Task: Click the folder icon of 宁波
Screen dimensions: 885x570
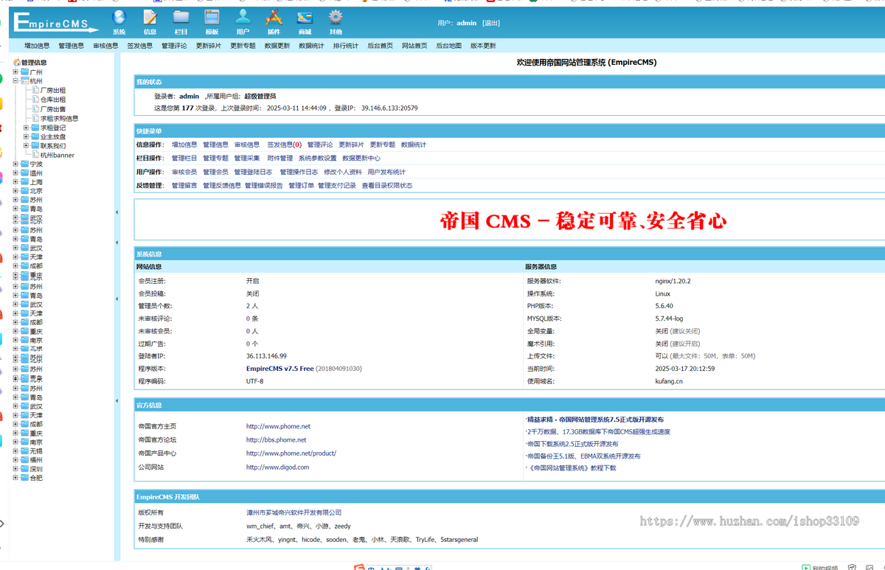Action: 25,164
